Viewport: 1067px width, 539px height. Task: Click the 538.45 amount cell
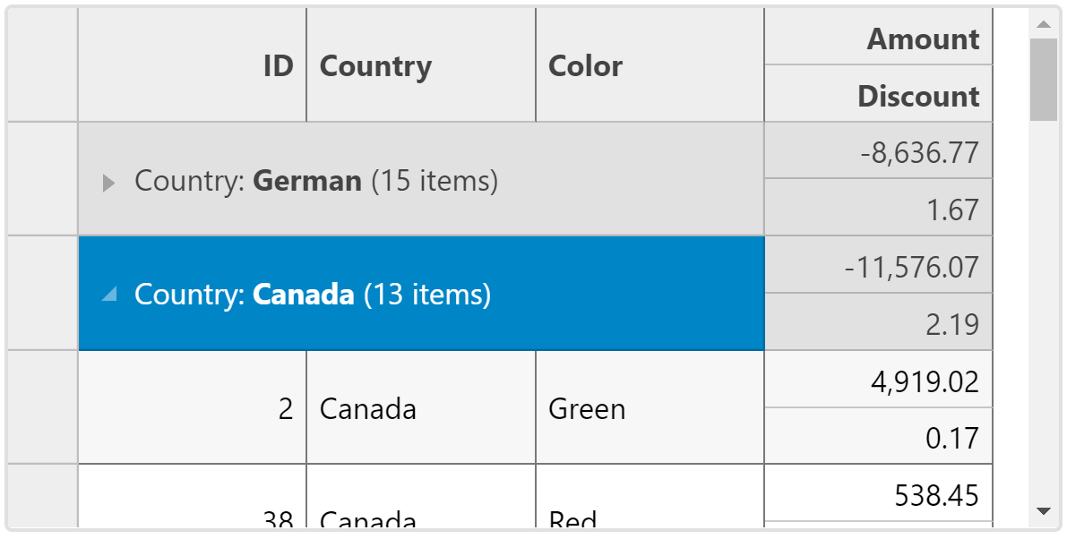[879, 493]
